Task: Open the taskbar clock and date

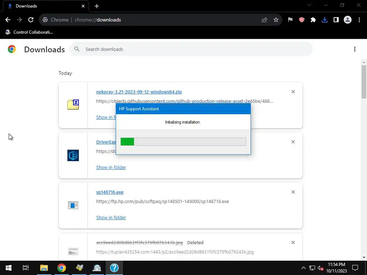Action: 337,268
